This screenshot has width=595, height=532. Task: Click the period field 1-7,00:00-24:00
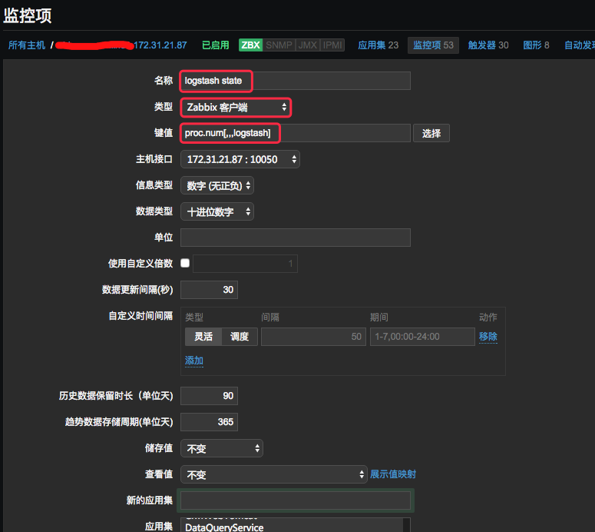click(422, 337)
